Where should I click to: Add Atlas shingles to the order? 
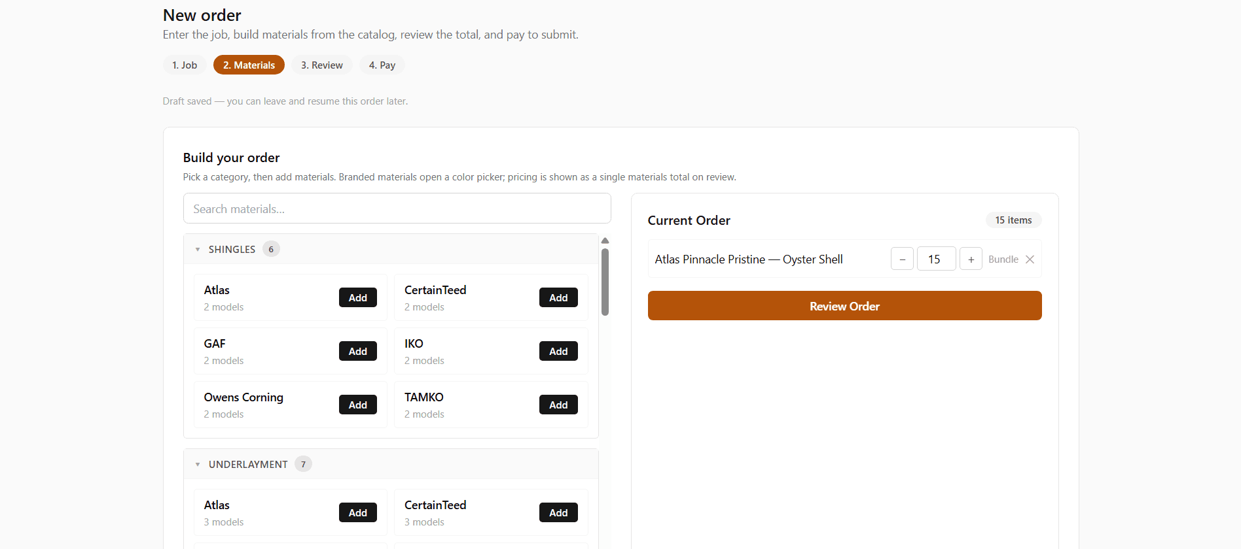[x=357, y=297]
